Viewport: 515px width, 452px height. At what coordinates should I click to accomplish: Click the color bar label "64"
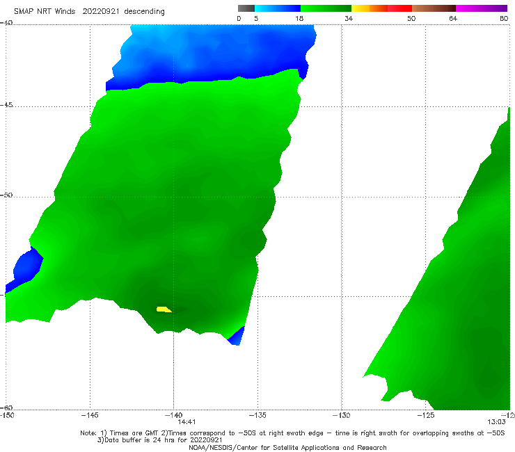click(453, 18)
